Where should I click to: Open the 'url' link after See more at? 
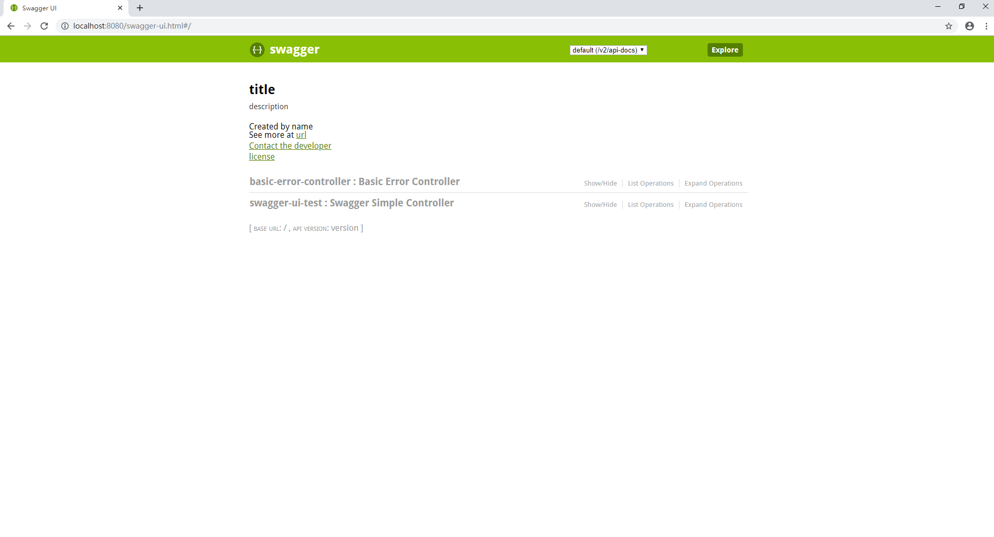click(x=301, y=135)
